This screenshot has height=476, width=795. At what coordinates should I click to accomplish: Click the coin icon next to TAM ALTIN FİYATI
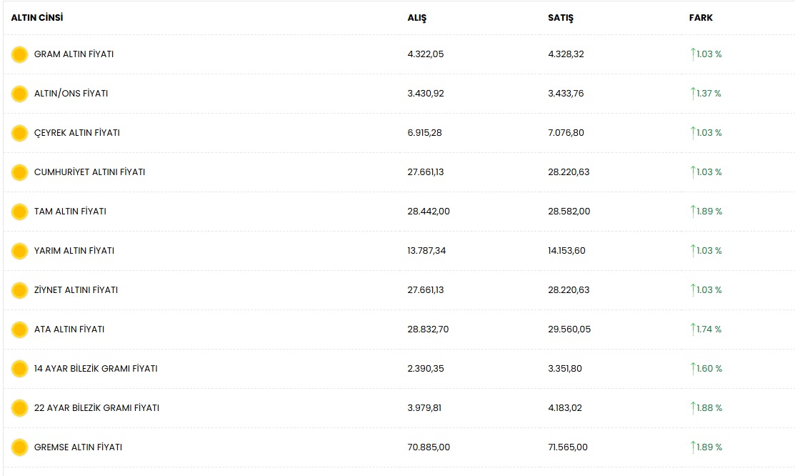coord(19,212)
